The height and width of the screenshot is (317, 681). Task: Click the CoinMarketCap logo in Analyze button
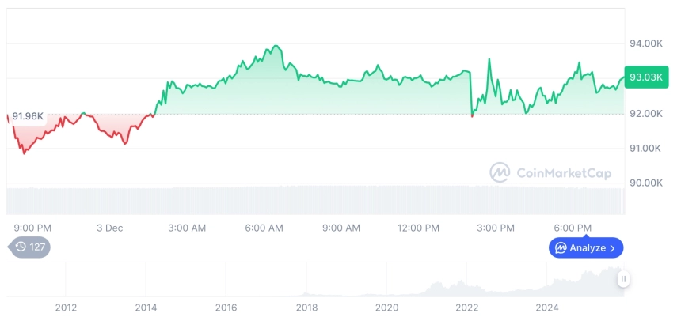click(x=561, y=247)
